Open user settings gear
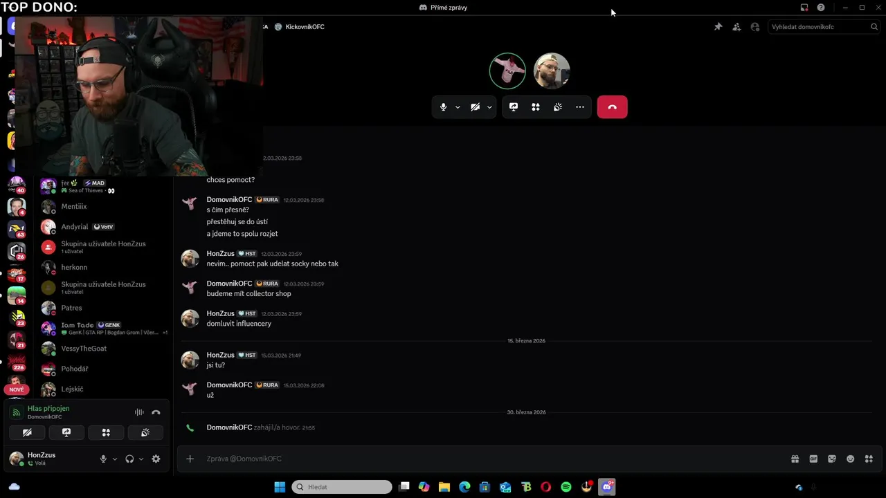The height and width of the screenshot is (498, 886). click(156, 459)
